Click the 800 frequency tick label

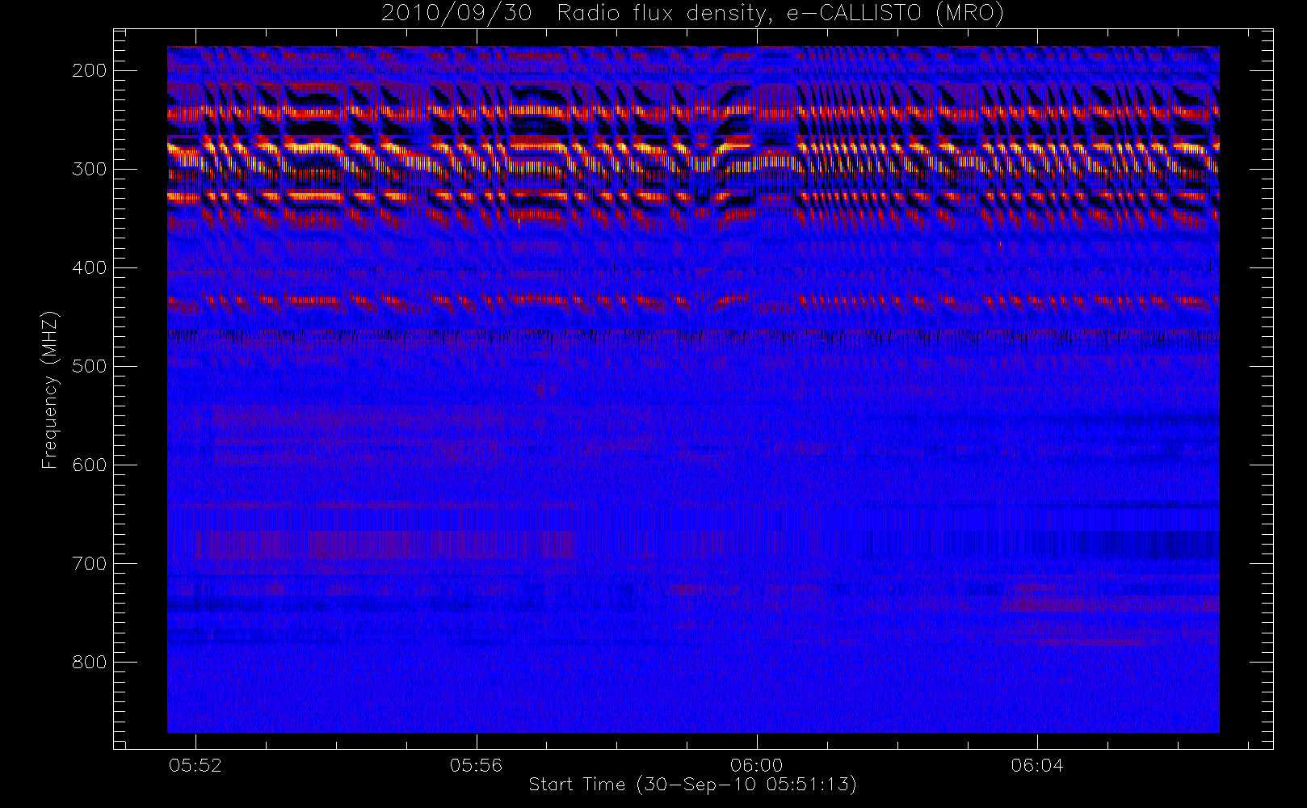(x=90, y=662)
